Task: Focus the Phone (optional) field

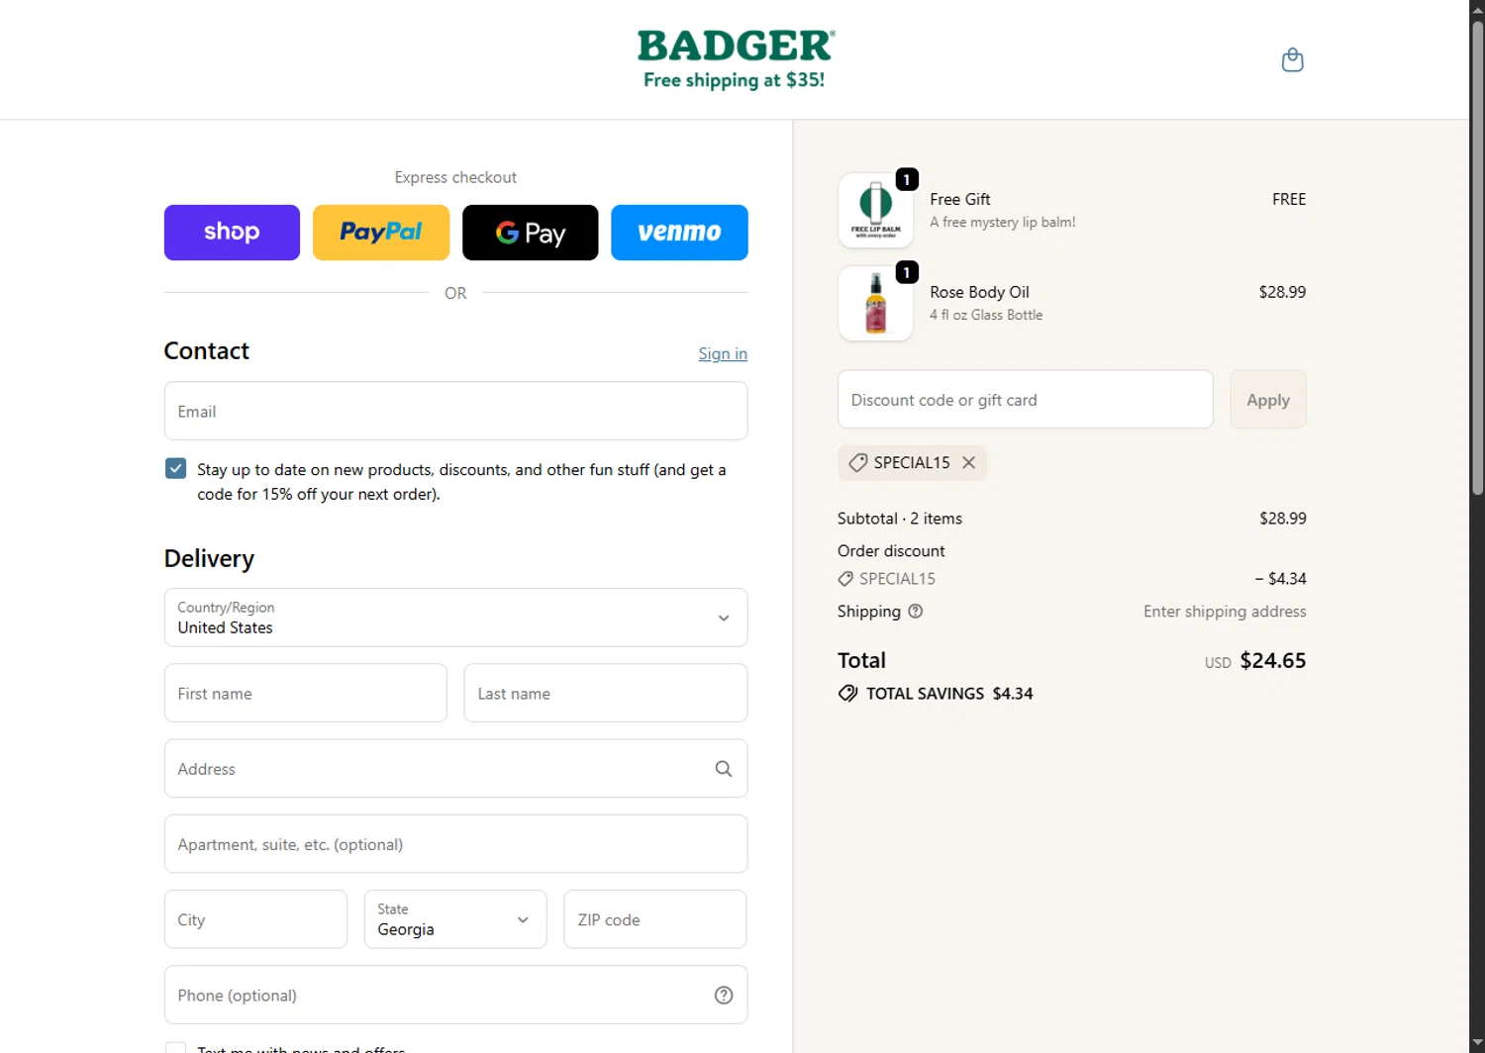Action: tap(455, 995)
